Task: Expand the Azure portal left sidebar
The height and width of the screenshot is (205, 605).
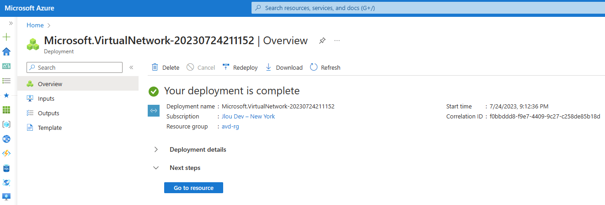Action: 11,23
